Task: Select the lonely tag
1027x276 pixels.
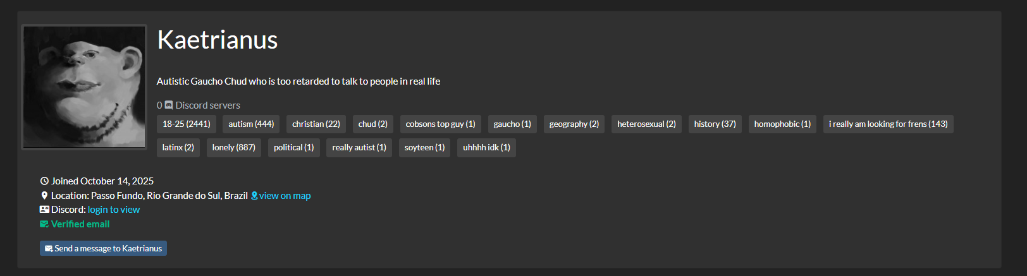Action: (233, 148)
